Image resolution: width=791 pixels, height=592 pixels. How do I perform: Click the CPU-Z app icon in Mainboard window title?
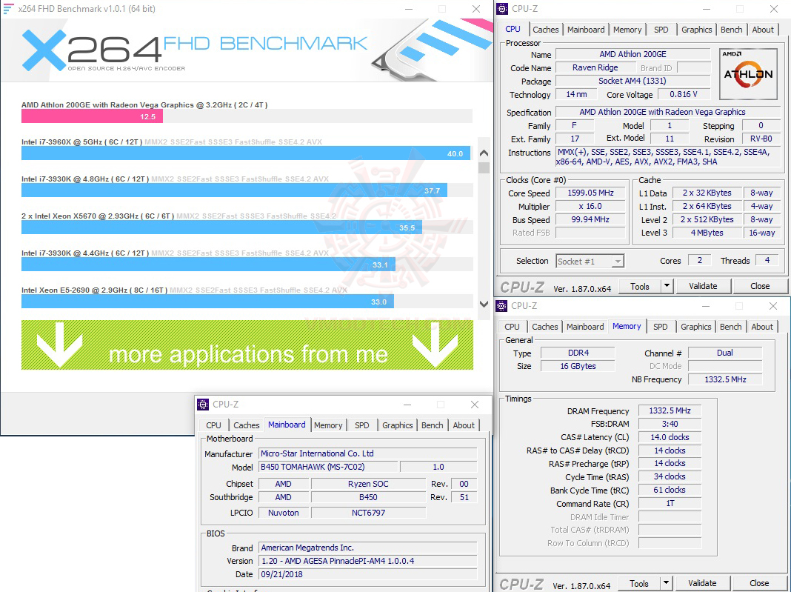coord(203,405)
